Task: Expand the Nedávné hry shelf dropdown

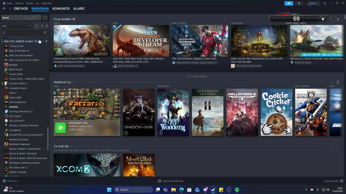Action: coord(74,82)
